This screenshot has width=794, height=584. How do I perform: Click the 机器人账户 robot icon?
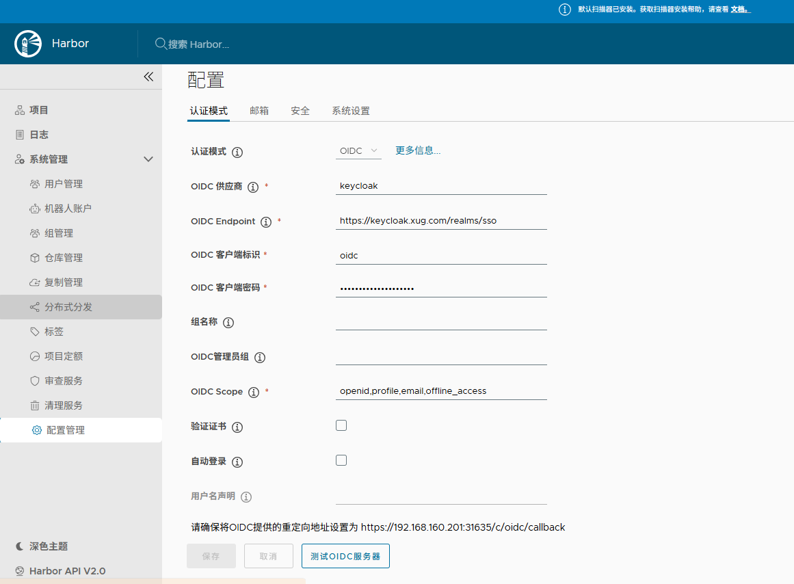34,209
